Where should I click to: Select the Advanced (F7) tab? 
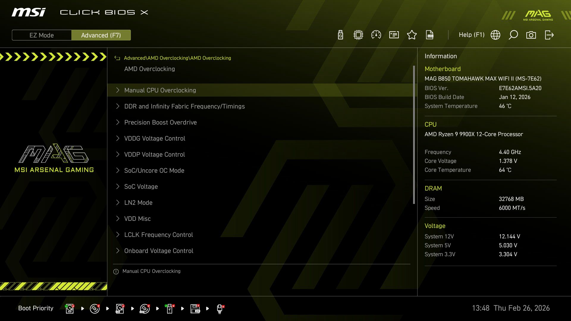101,35
